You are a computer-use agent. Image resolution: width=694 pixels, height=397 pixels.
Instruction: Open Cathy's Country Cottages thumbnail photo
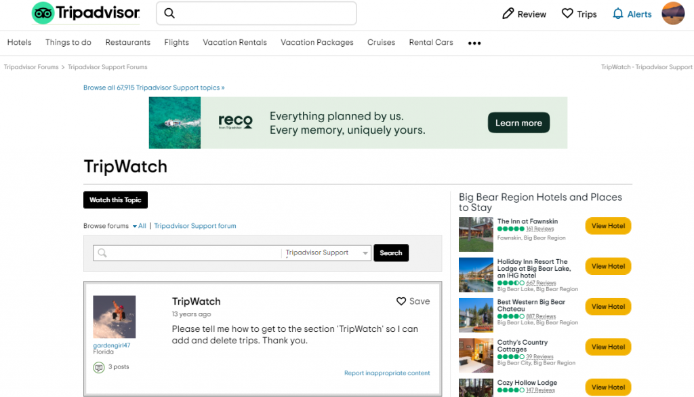click(x=476, y=356)
